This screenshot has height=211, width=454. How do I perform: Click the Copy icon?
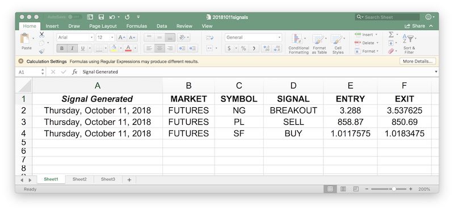pyautogui.click(x=42, y=43)
